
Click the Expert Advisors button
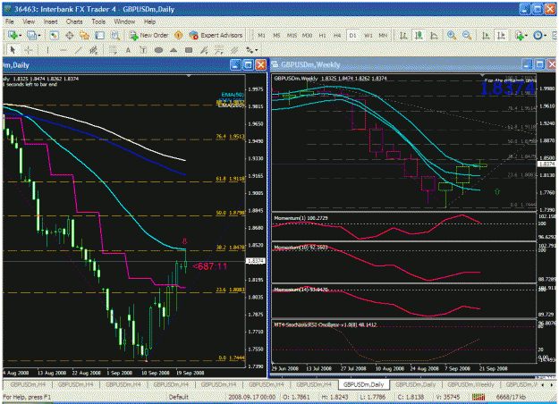pos(216,35)
